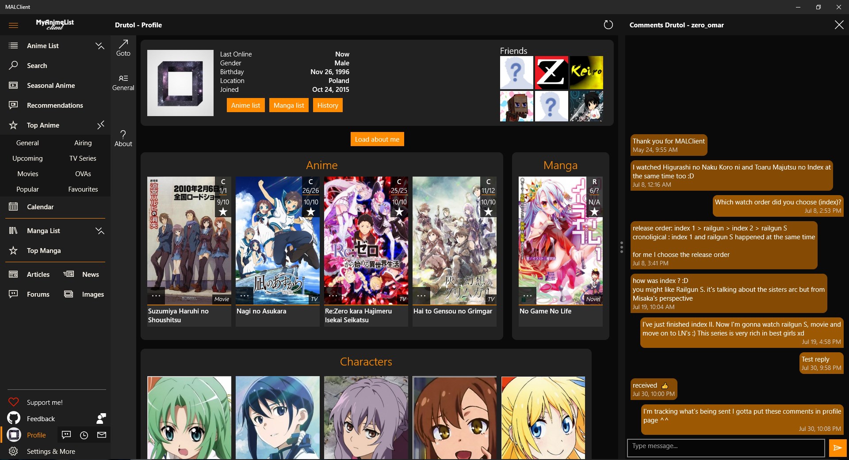Select Upcoming under Top Anime

[x=27, y=158]
